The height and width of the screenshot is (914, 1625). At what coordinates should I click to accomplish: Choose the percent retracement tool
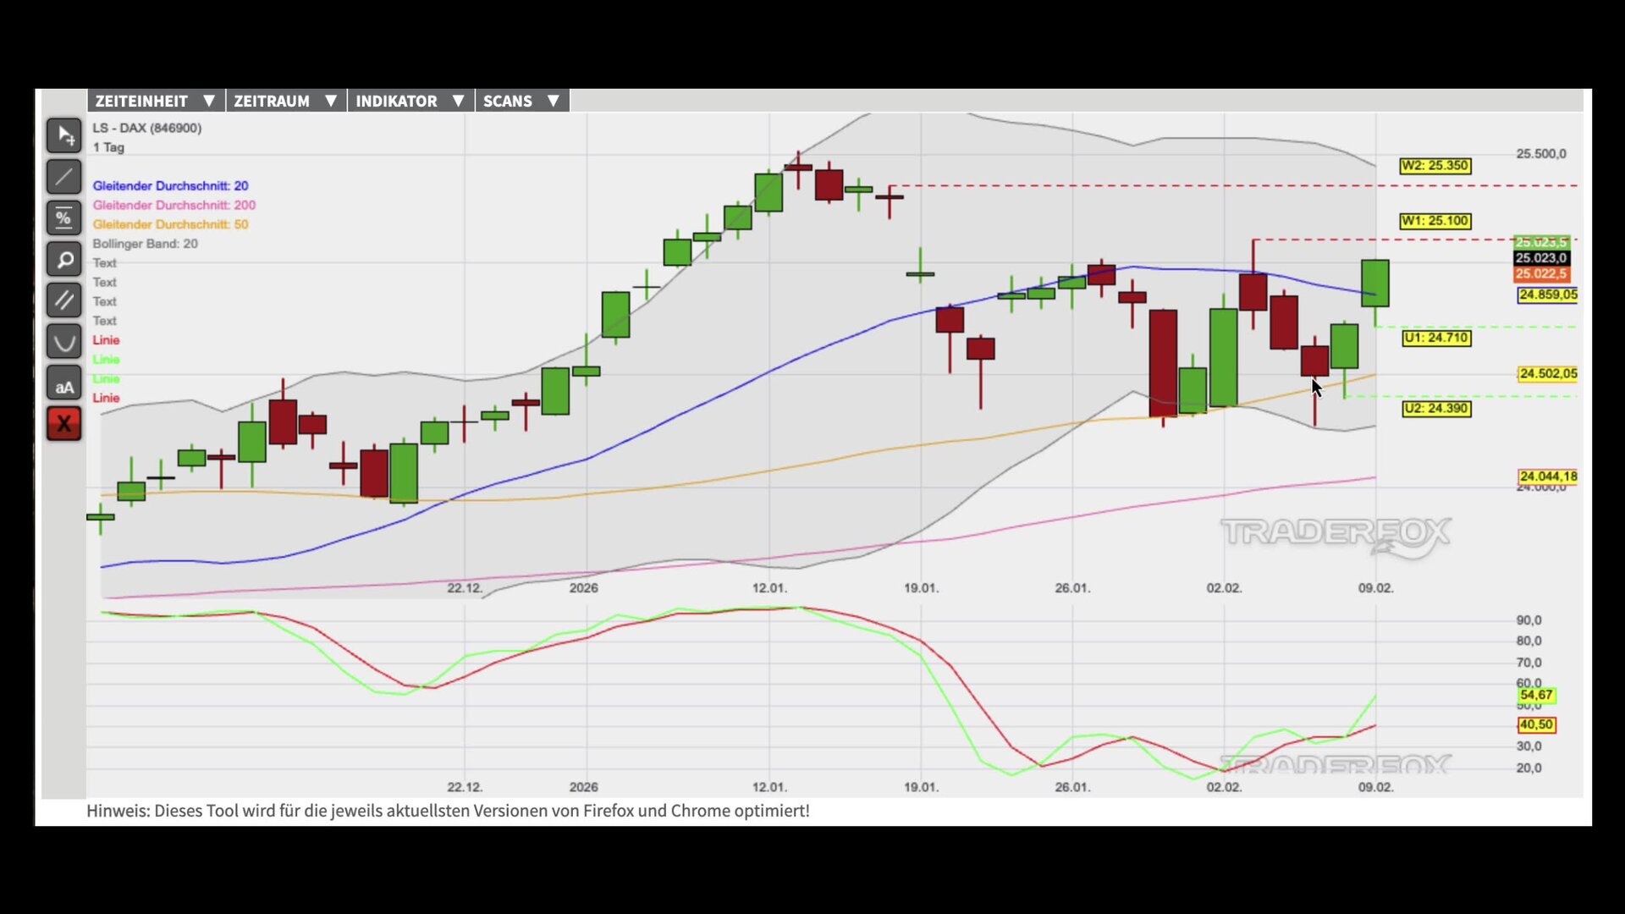pos(64,218)
